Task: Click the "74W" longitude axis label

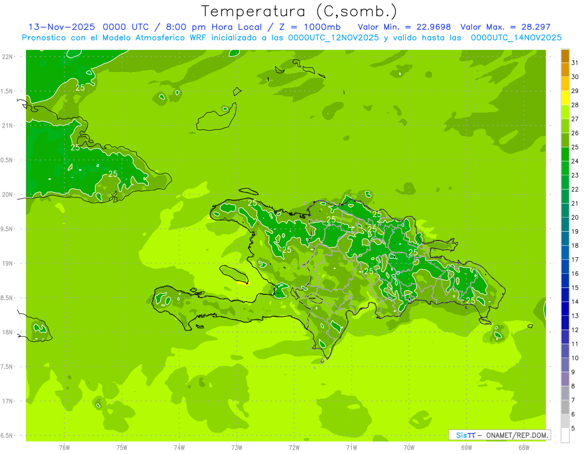Action: pyautogui.click(x=179, y=447)
